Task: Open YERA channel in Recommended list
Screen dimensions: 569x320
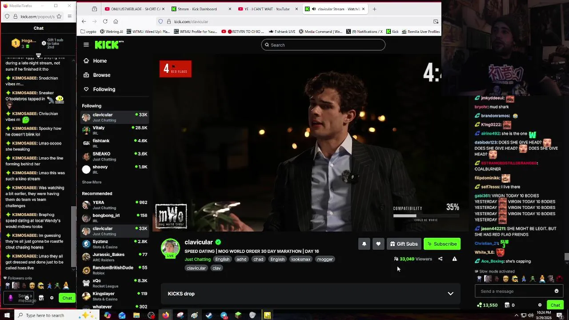Action: tap(114, 205)
